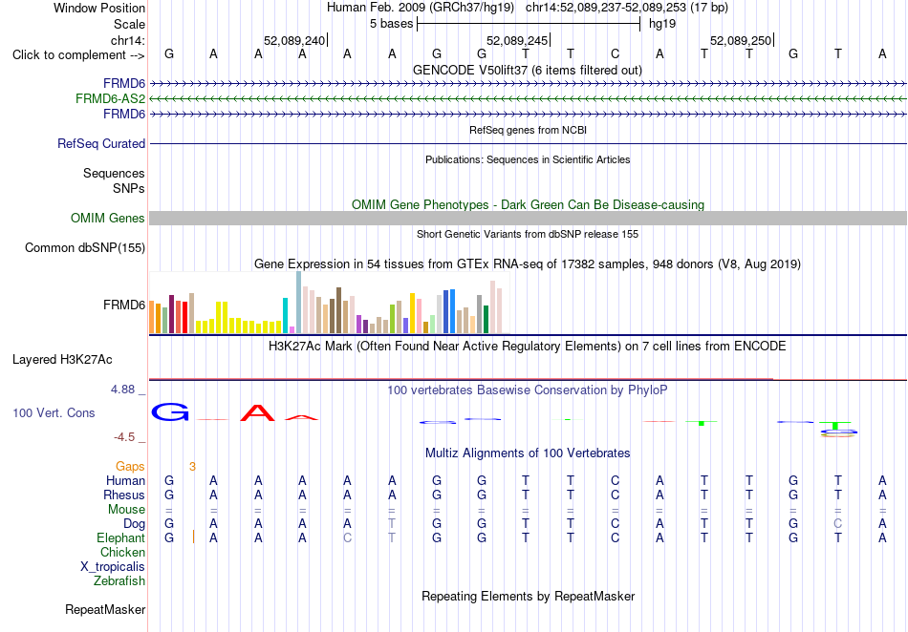Click the 'Scale' label in ruler

click(129, 24)
